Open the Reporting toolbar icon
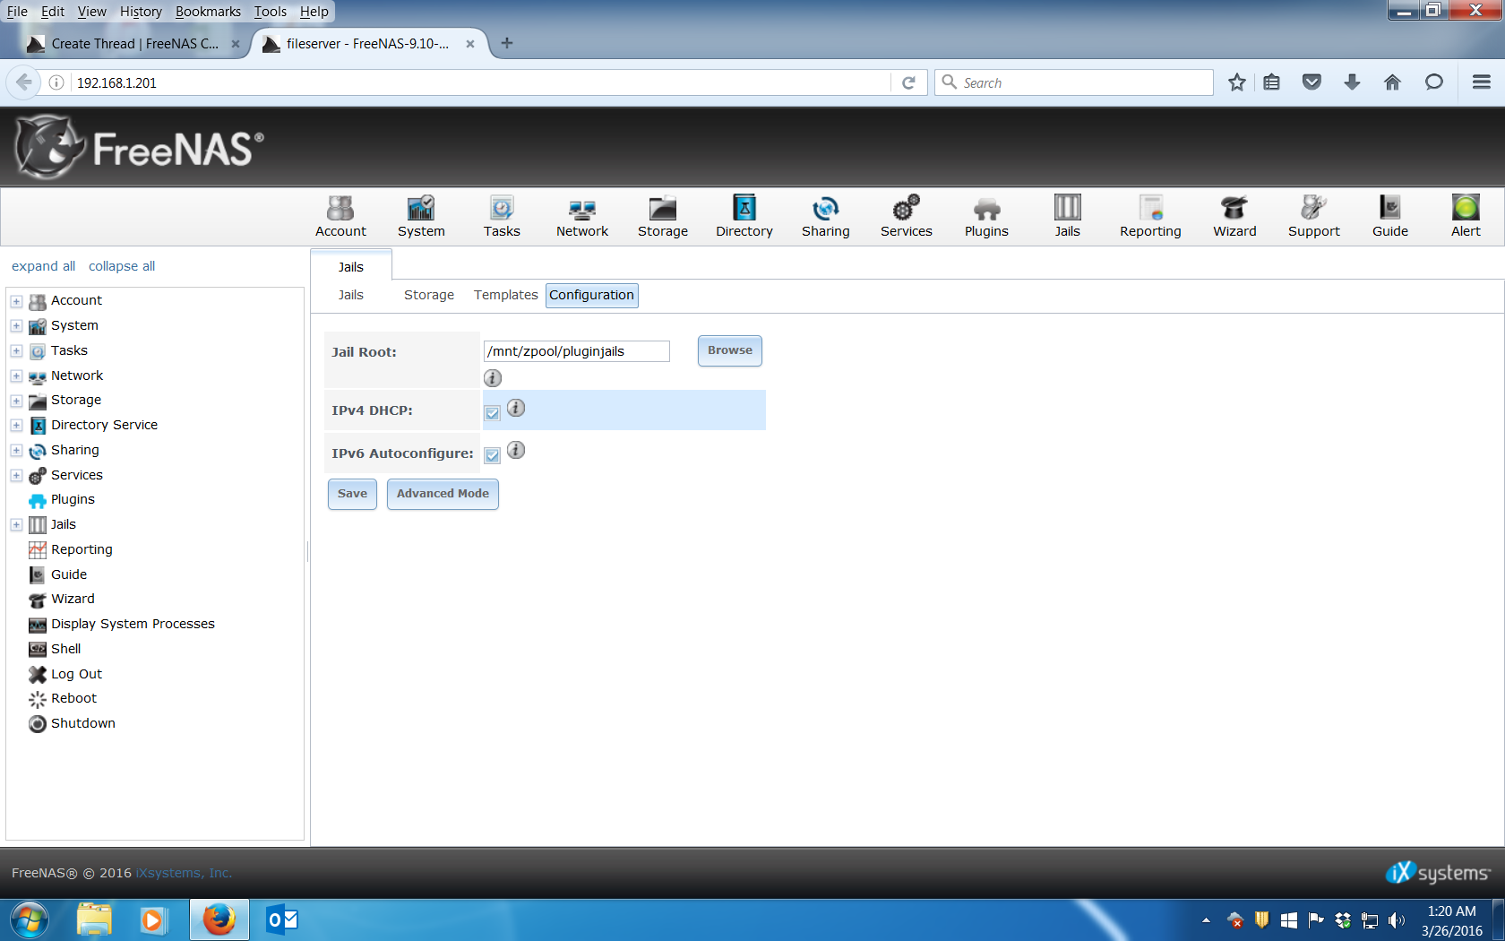 (x=1150, y=217)
